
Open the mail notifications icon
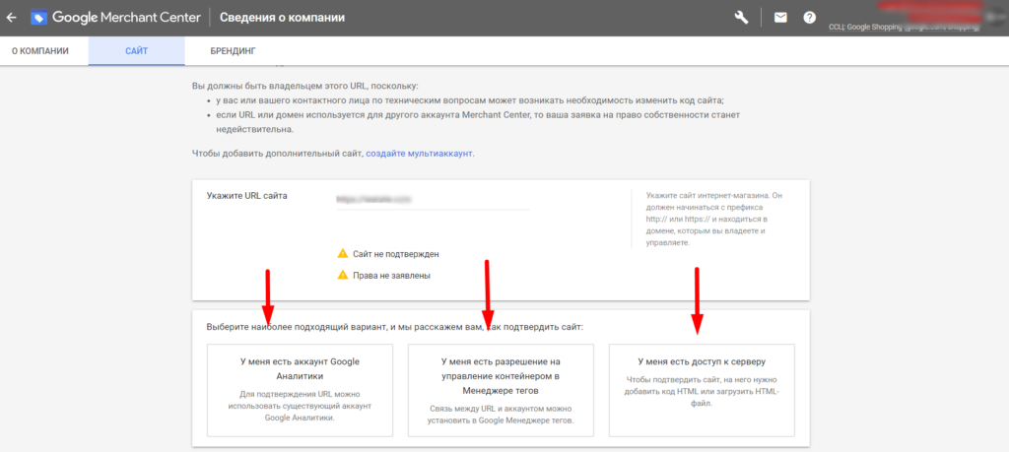(x=780, y=18)
